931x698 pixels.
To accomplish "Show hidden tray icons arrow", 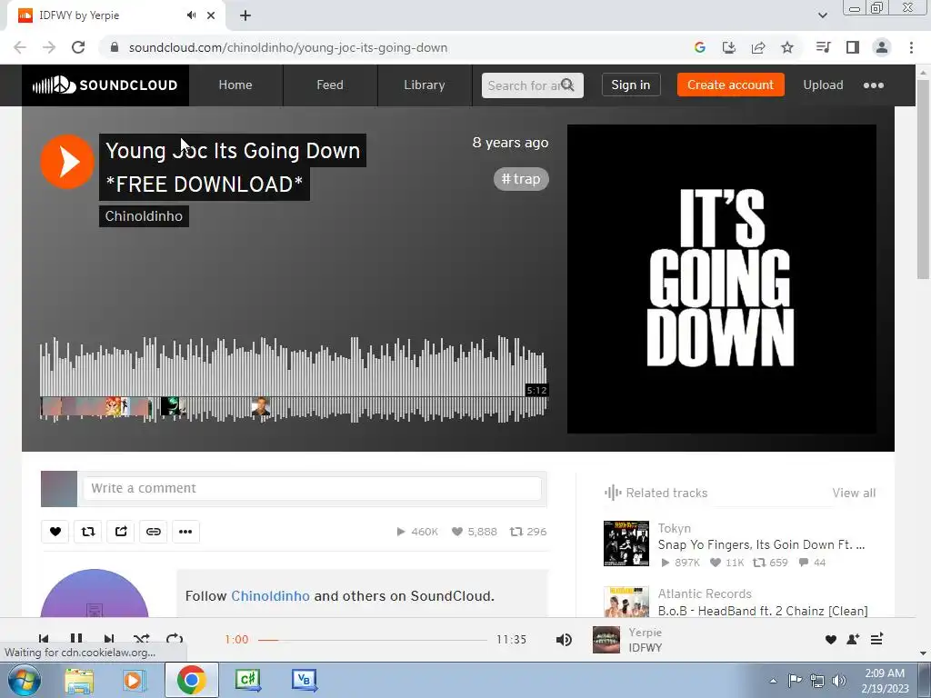I will [x=773, y=681].
